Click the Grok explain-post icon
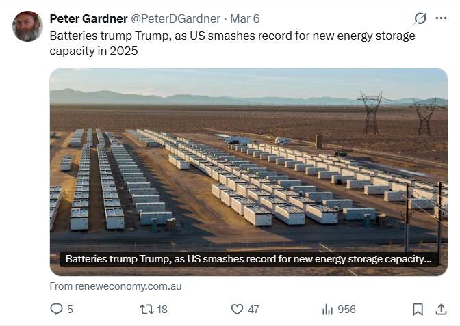The width and height of the screenshot is (460, 326). (420, 18)
